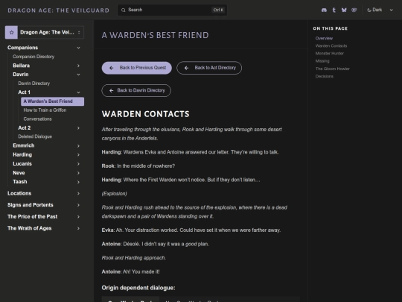The image size is (402, 302).
Task: Expand the Lucanis chevron
Action: coord(78,164)
